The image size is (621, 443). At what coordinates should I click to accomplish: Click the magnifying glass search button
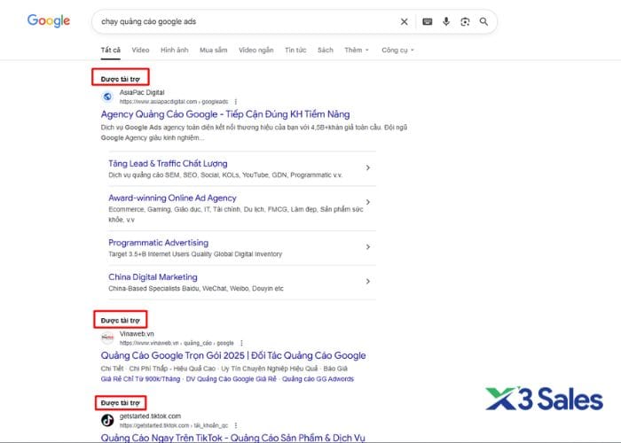point(483,21)
